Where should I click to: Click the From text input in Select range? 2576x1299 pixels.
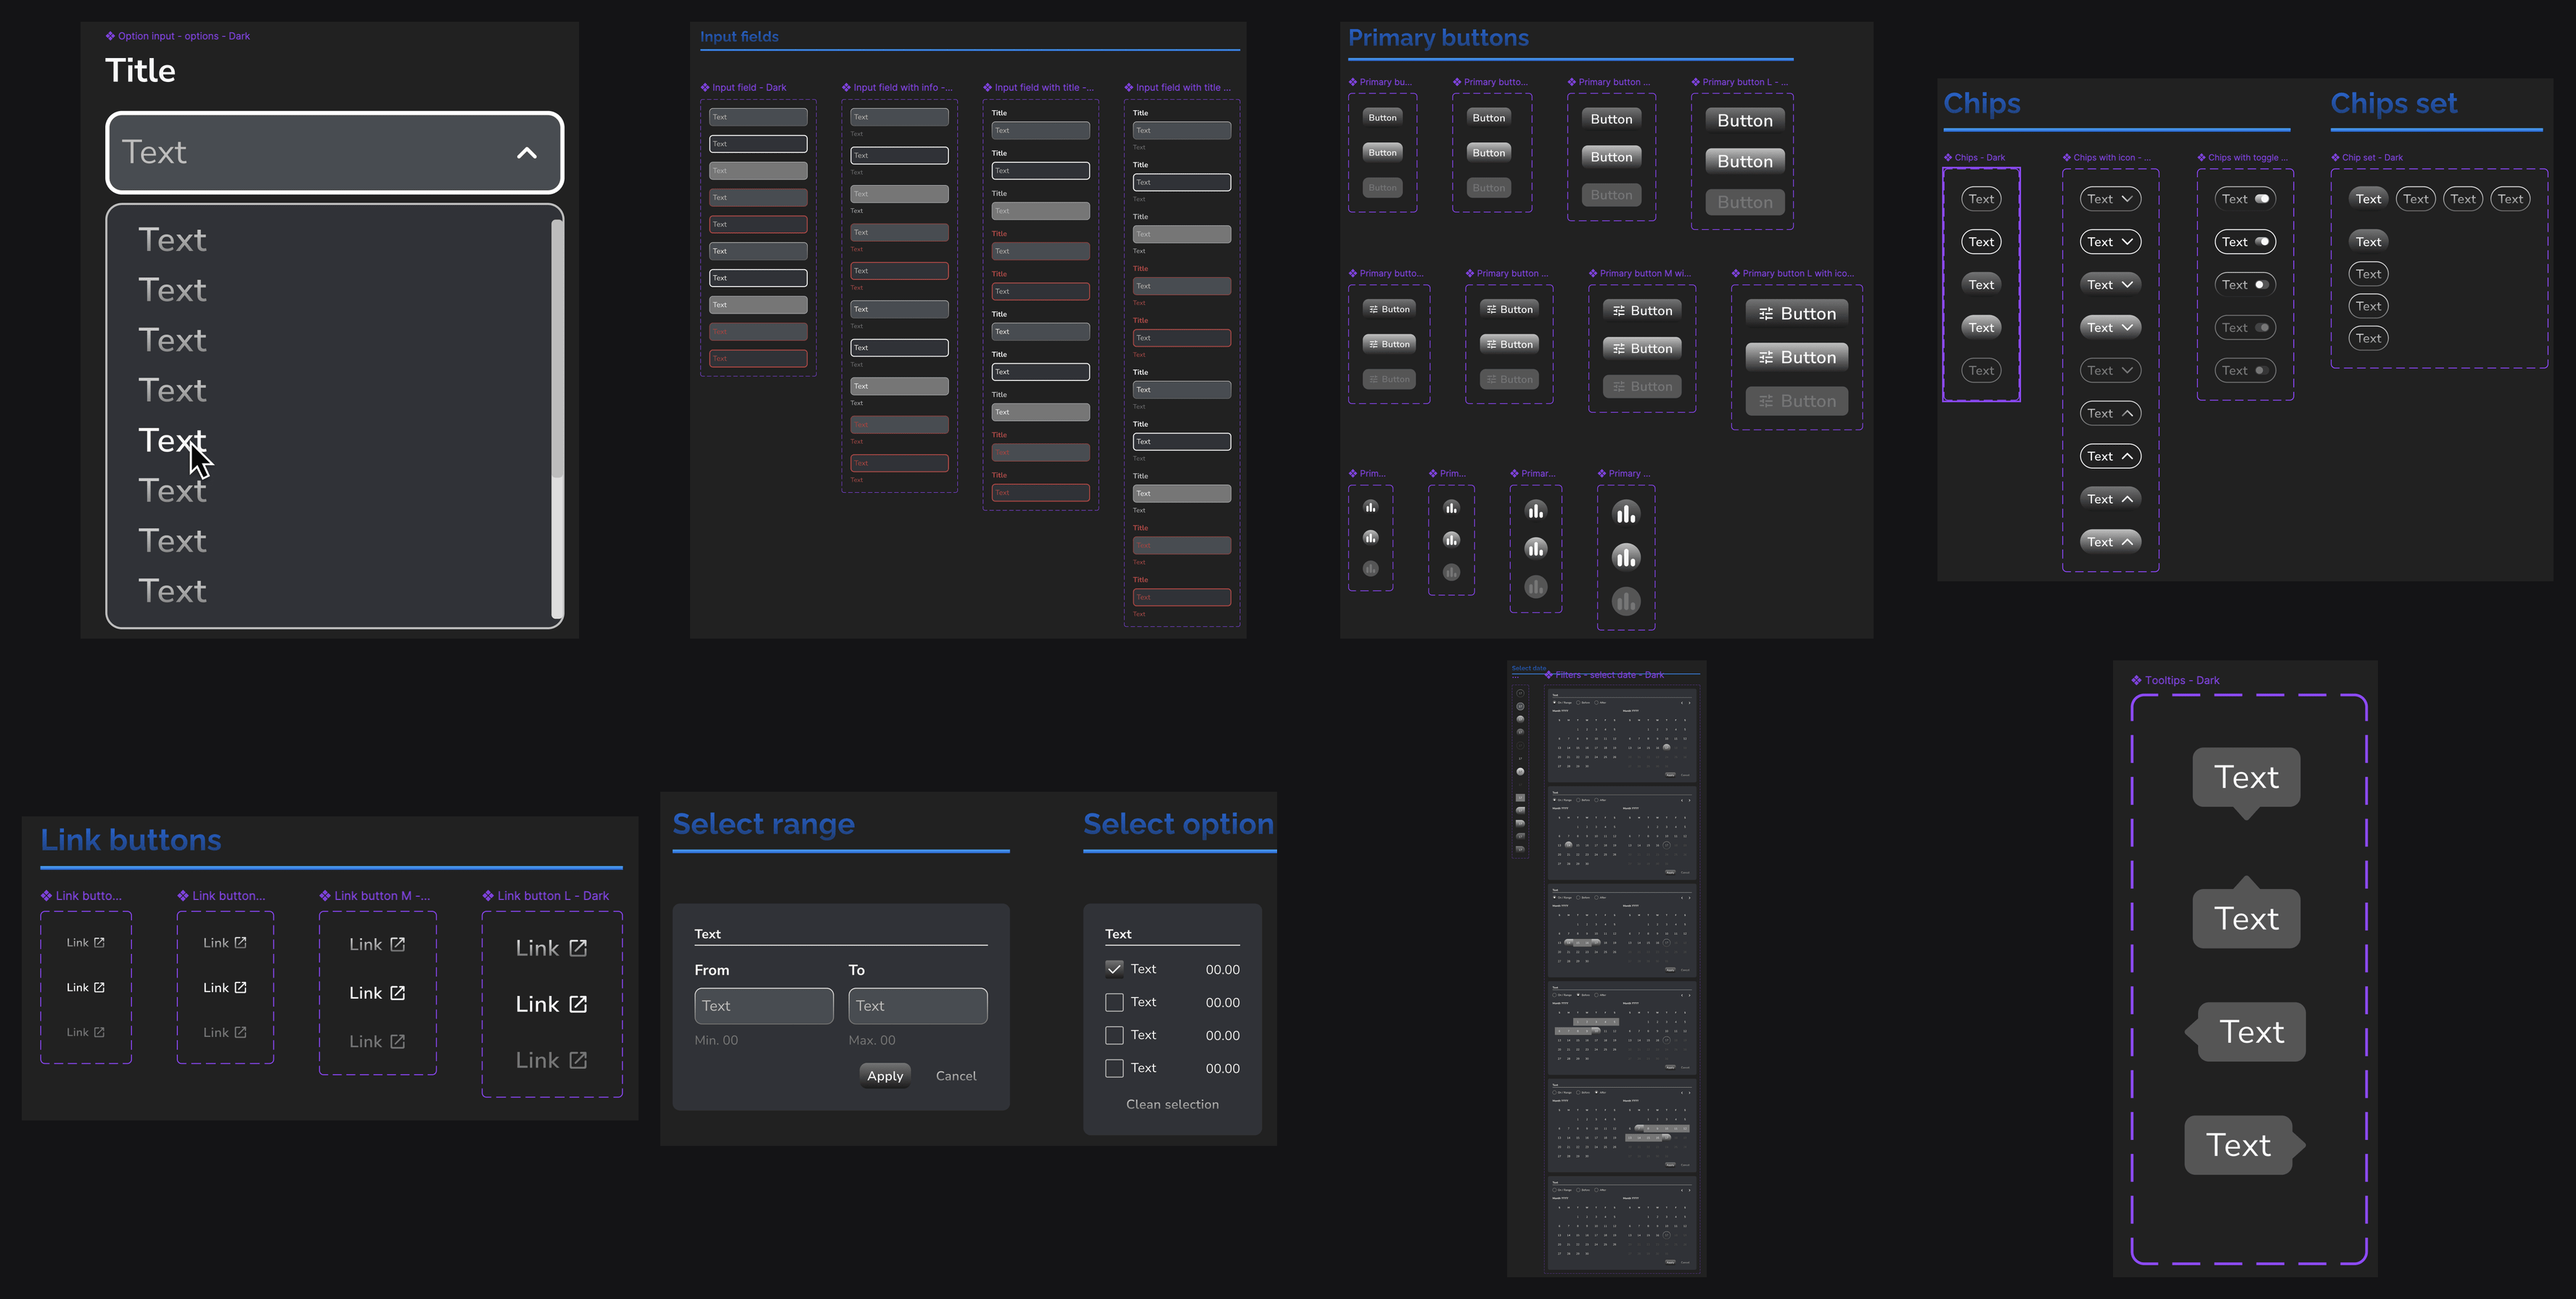[764, 1006]
